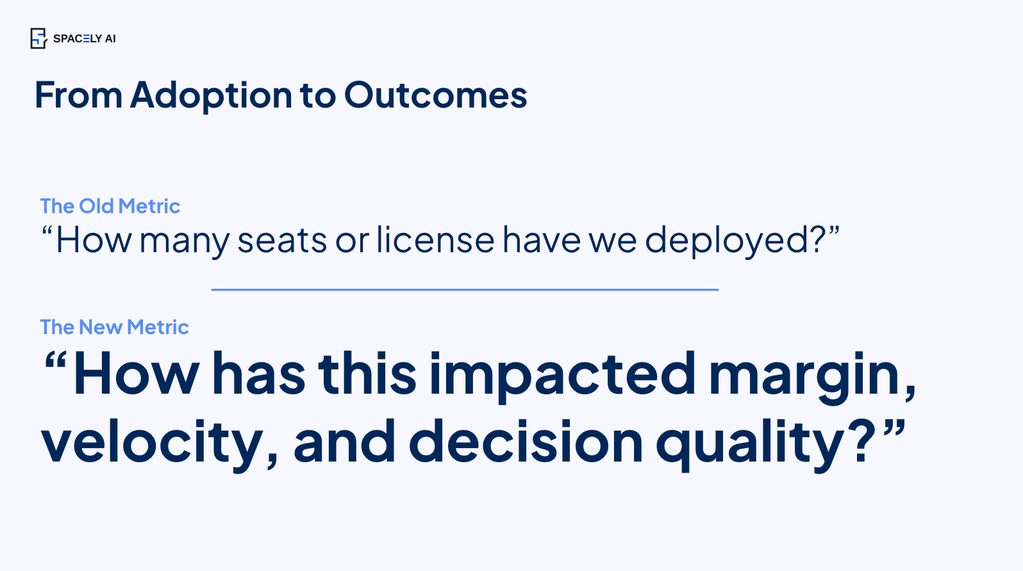Viewport: 1023px width, 571px height.
Task: Click the word "Outcomes" in the title
Action: pyautogui.click(x=435, y=95)
